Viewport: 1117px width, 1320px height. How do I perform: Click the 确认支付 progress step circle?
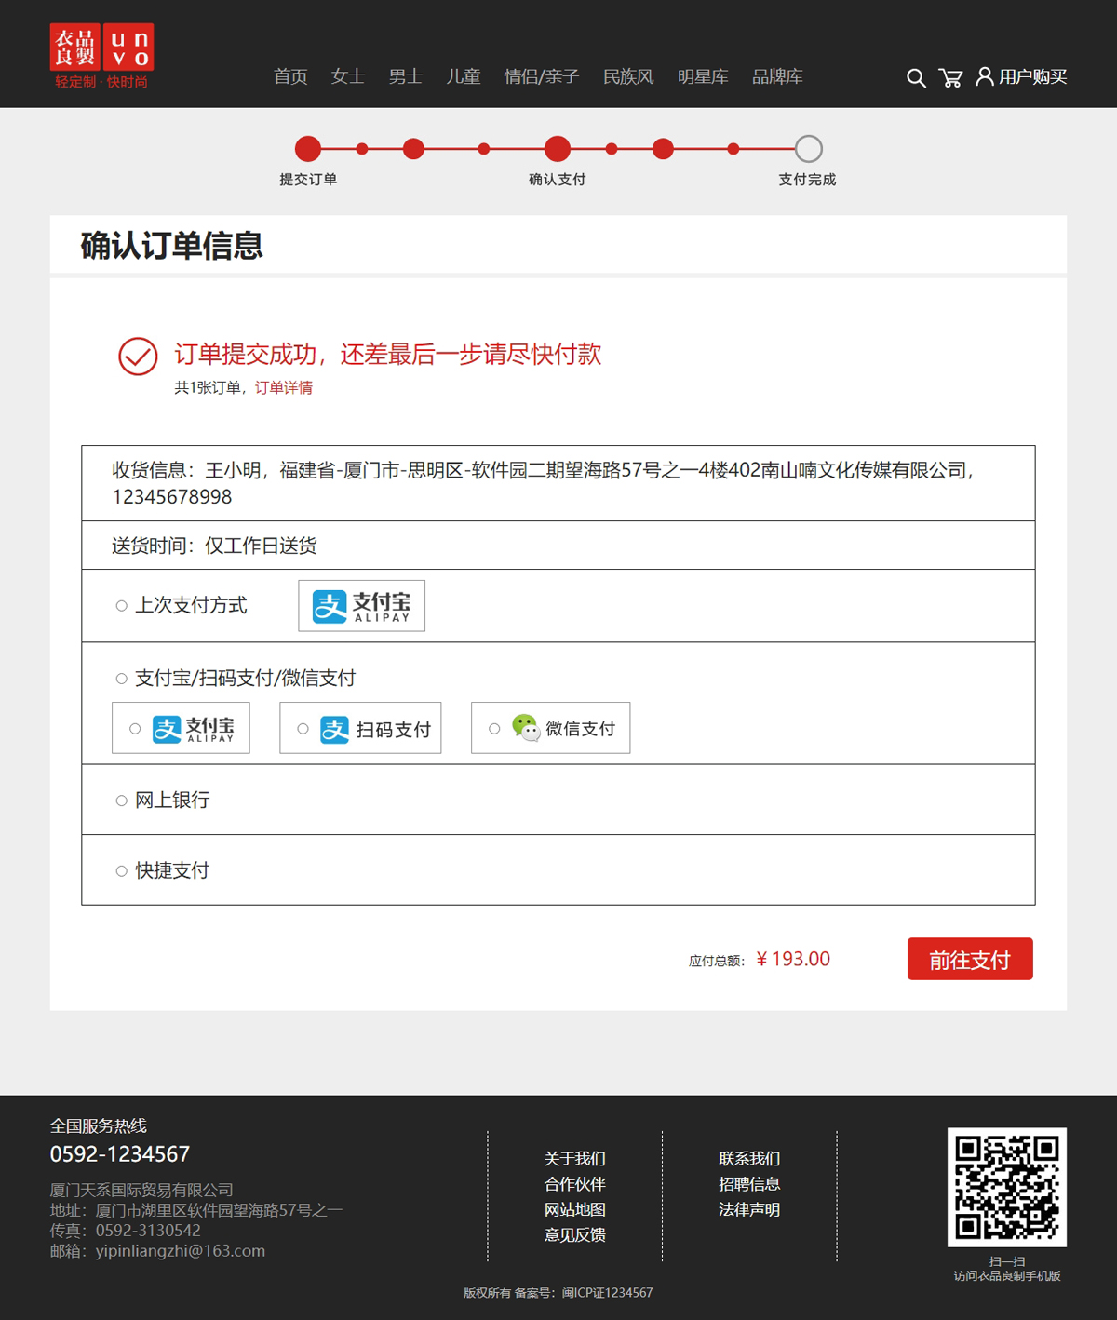click(558, 149)
